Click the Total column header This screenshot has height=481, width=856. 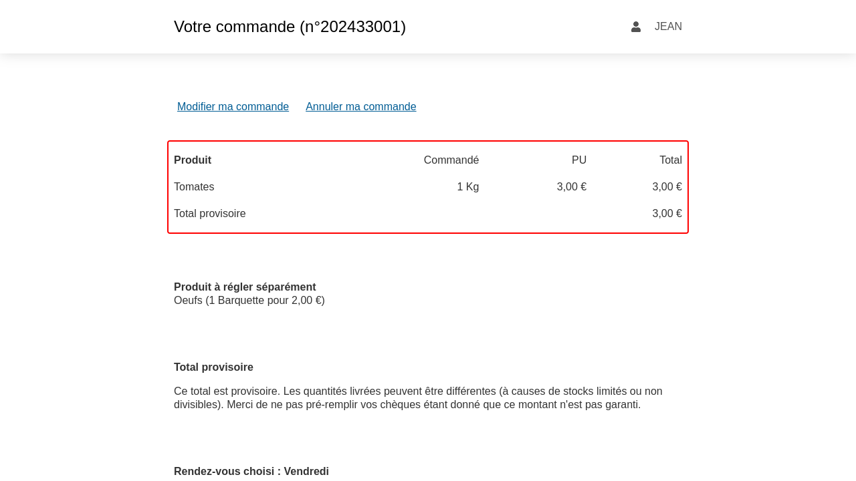pos(670,160)
